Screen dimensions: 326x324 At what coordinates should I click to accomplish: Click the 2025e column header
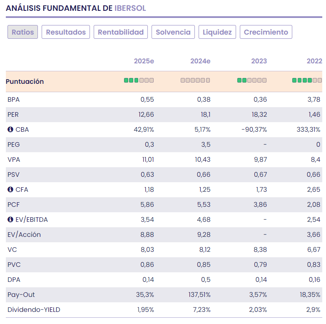[x=144, y=61]
